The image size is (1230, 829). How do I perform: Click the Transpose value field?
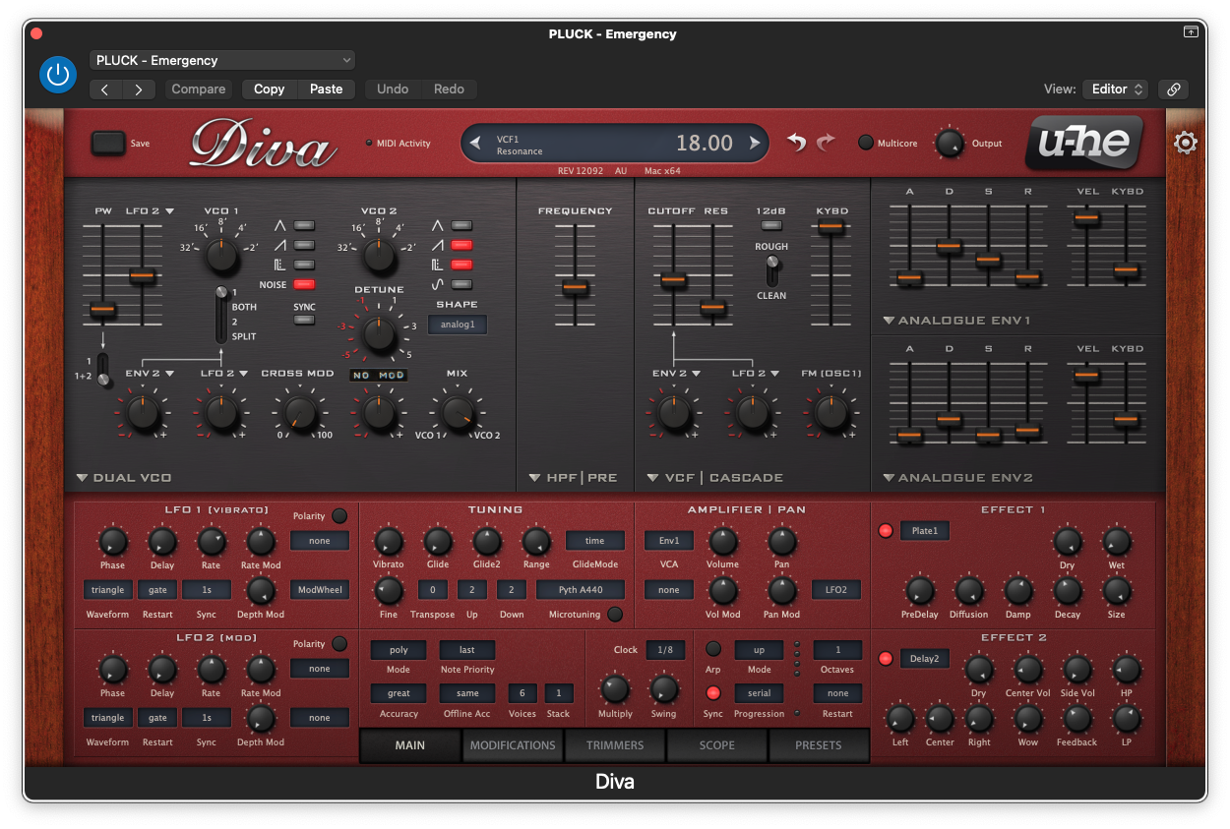433,590
